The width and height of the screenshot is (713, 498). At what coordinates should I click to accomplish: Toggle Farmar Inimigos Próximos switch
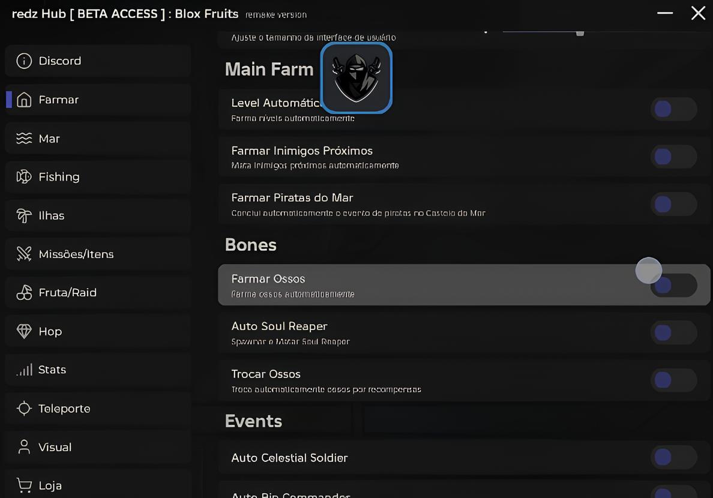[673, 157]
